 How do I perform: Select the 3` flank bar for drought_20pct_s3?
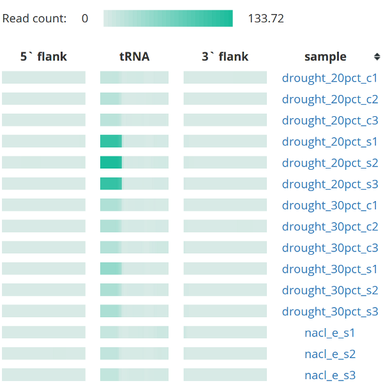[225, 184]
